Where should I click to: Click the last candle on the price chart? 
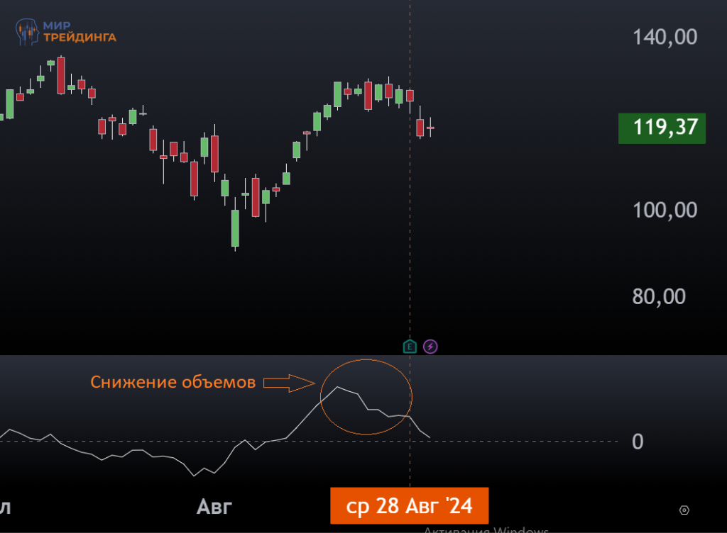pos(430,128)
